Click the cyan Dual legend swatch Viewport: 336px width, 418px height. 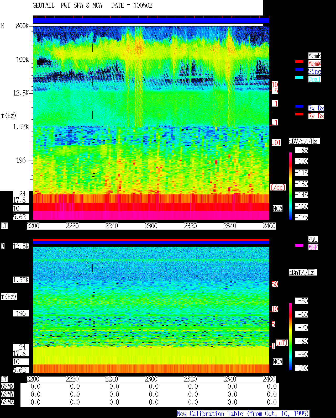299,77
